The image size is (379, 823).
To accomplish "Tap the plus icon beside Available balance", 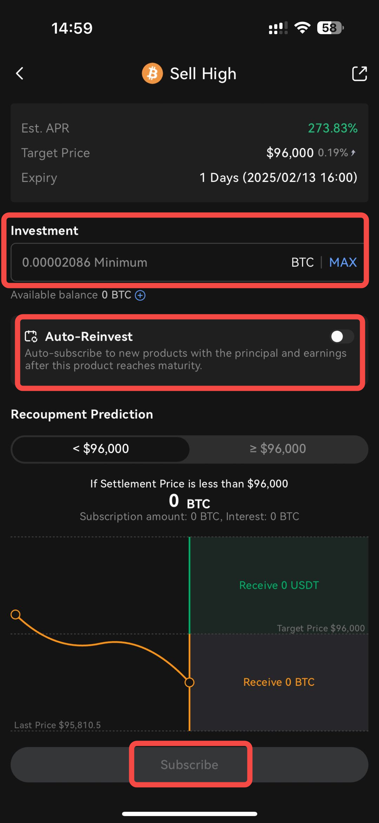I will click(x=140, y=295).
